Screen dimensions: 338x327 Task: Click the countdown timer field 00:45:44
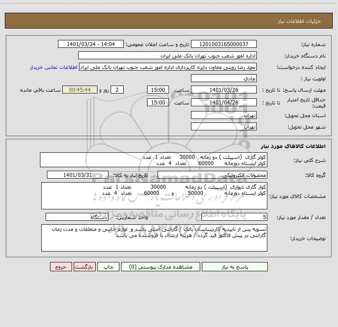point(80,90)
